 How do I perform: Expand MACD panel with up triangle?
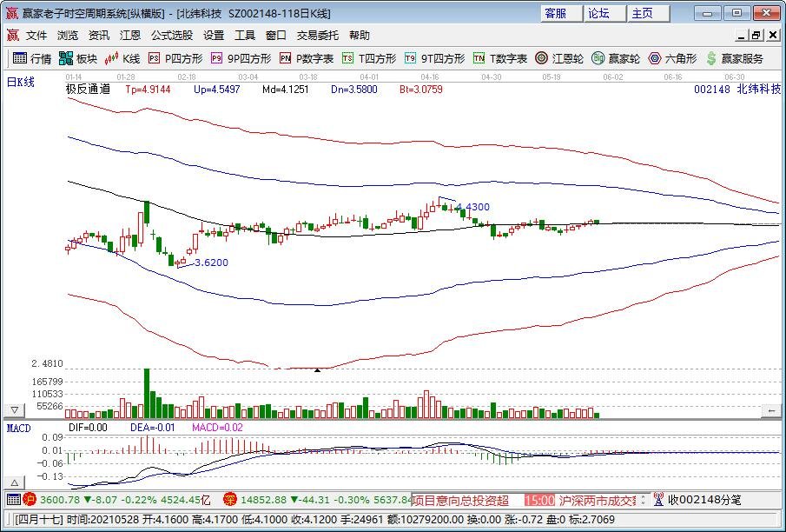[x=15, y=482]
